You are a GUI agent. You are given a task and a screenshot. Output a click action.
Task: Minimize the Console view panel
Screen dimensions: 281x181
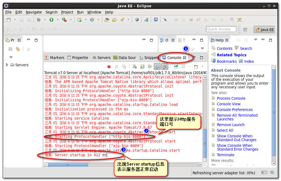pyautogui.click(x=194, y=57)
